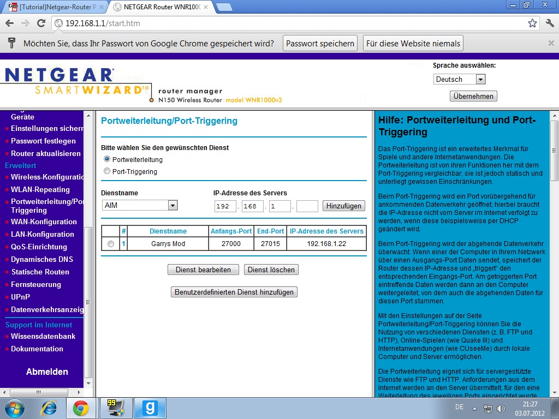
Task: Click the Windows Start orb
Action: click(14, 408)
